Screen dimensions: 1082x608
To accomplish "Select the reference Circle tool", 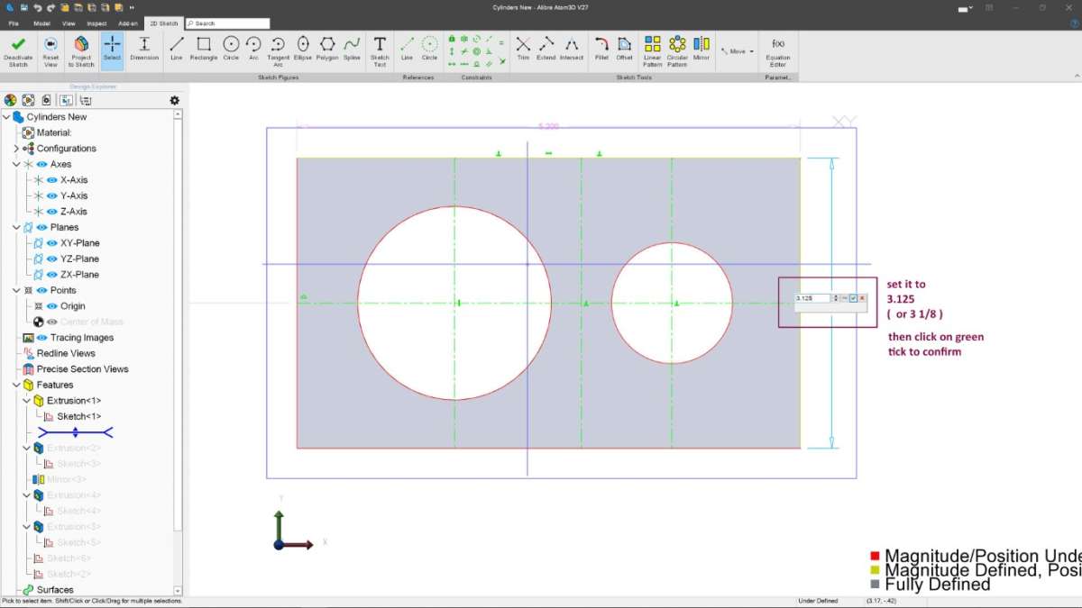I will pos(429,49).
